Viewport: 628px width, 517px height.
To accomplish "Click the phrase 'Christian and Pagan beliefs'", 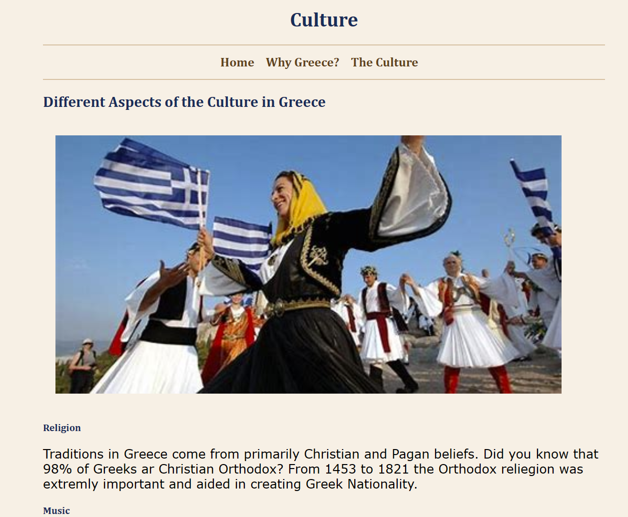I will click(390, 454).
